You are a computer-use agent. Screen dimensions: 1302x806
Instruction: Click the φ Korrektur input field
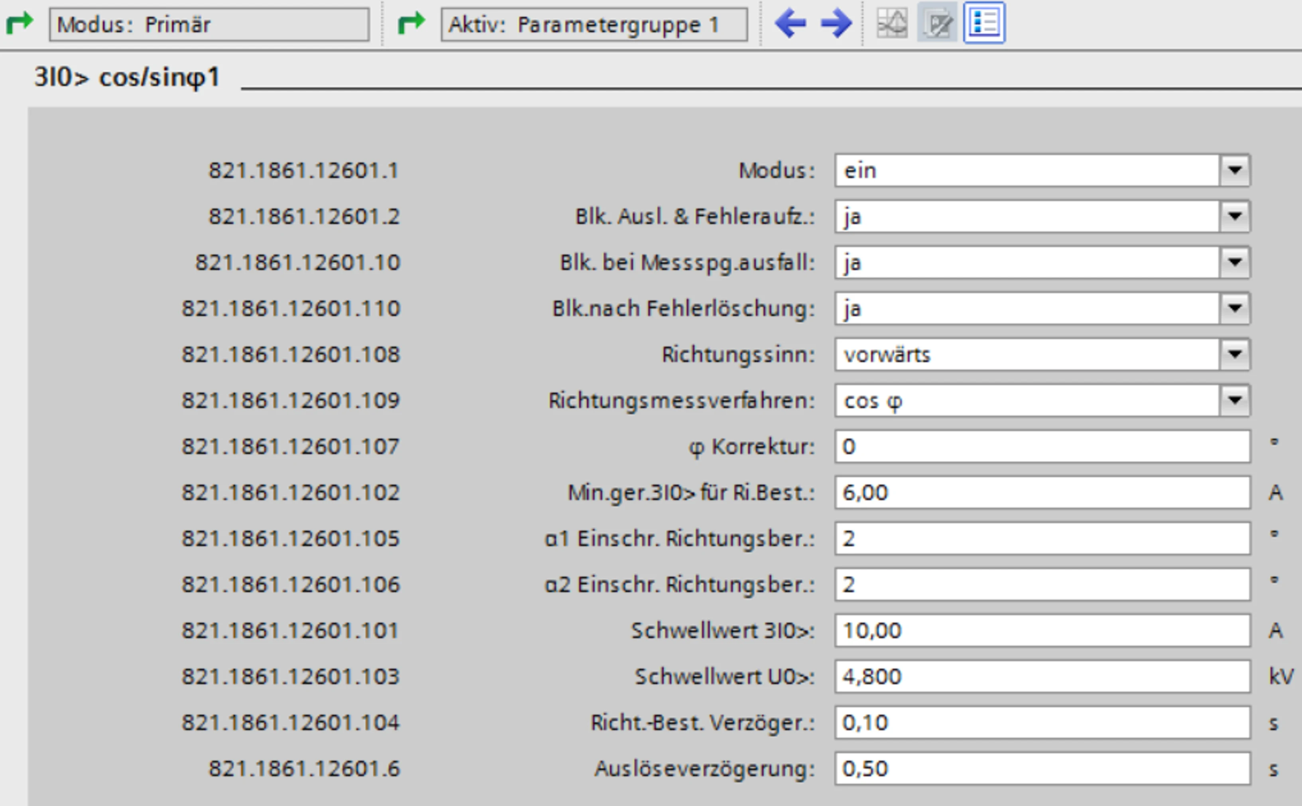pyautogui.click(x=1041, y=446)
